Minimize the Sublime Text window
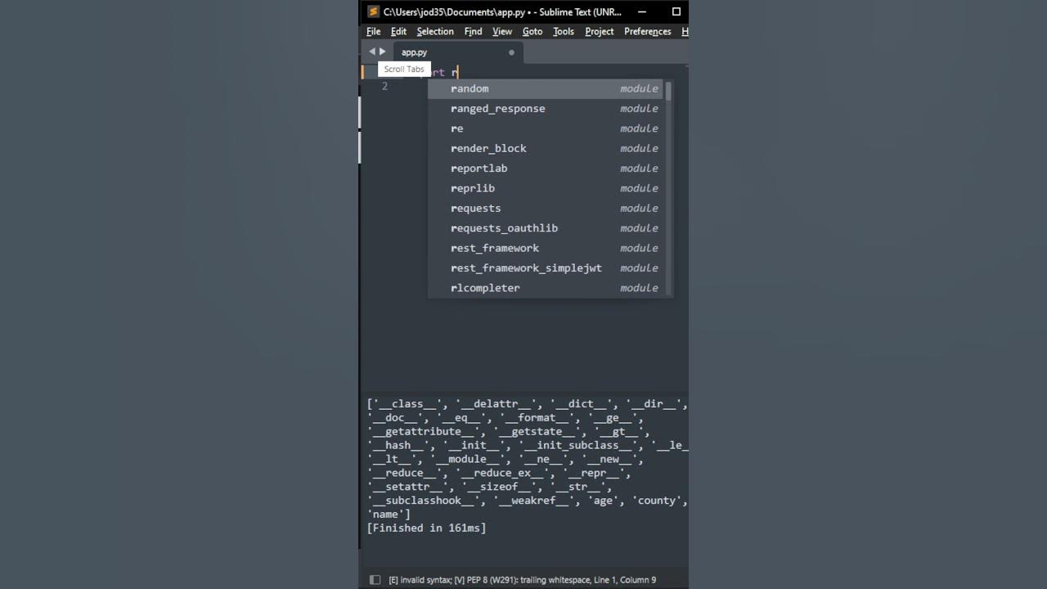Viewport: 1047px width, 589px height. [x=642, y=11]
